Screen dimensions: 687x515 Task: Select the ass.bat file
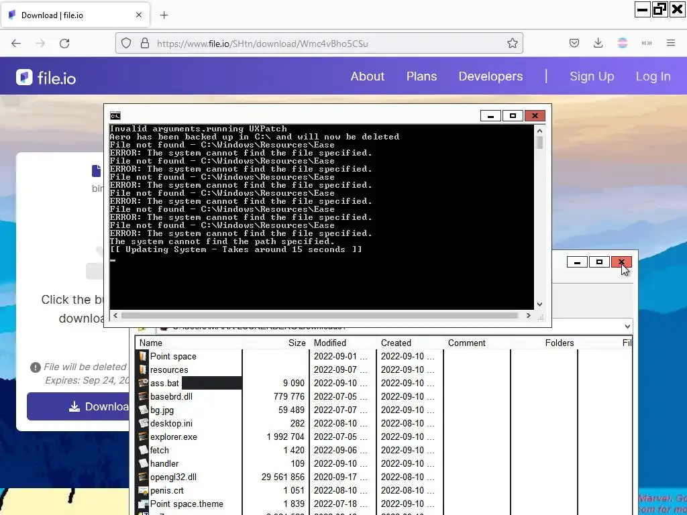164,383
